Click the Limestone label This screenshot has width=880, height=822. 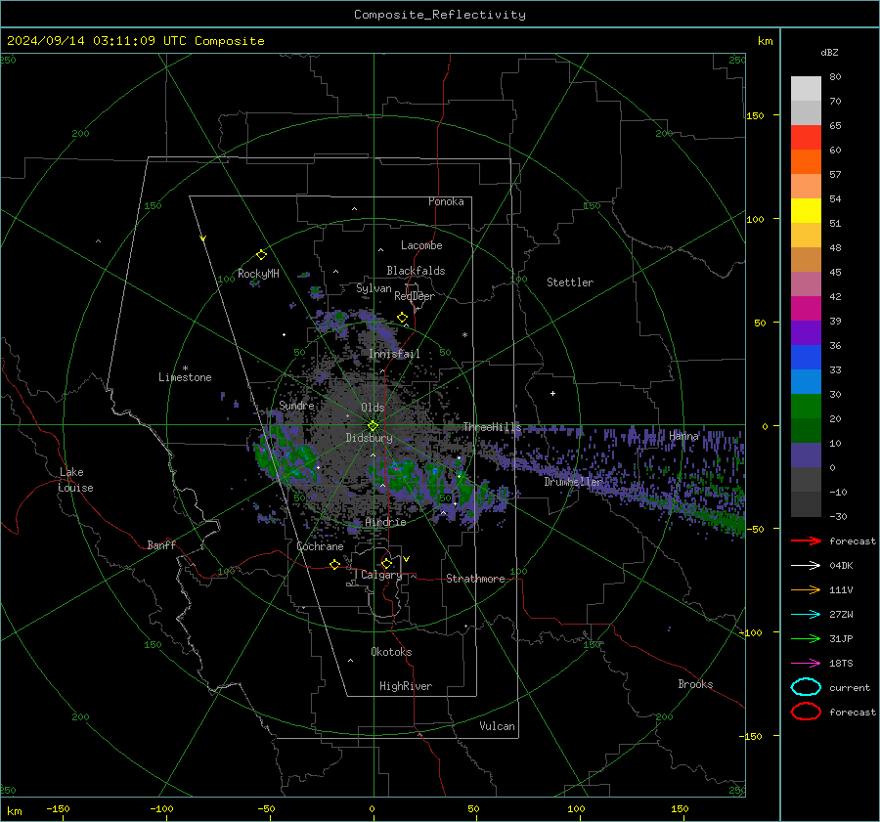tap(185, 377)
